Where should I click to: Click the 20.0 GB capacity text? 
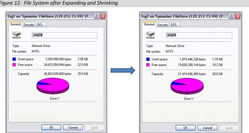pyautogui.click(x=217, y=74)
